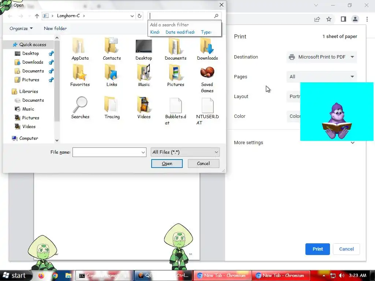Select Downloads under Quick access
This screenshot has height=281, width=375.
pyautogui.click(x=33, y=62)
